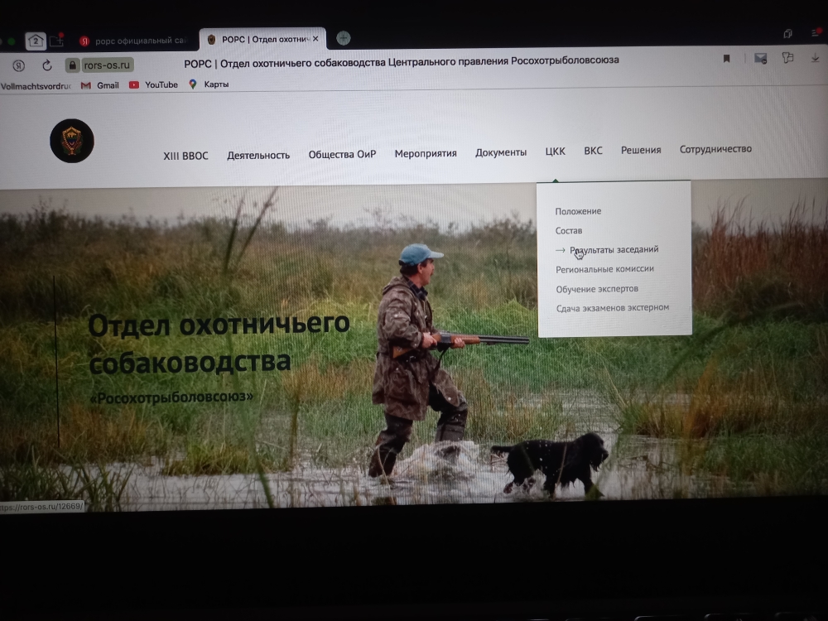Screen dimensions: 828x621
Task: Open the downloads arrow icon
Action: [x=816, y=57]
